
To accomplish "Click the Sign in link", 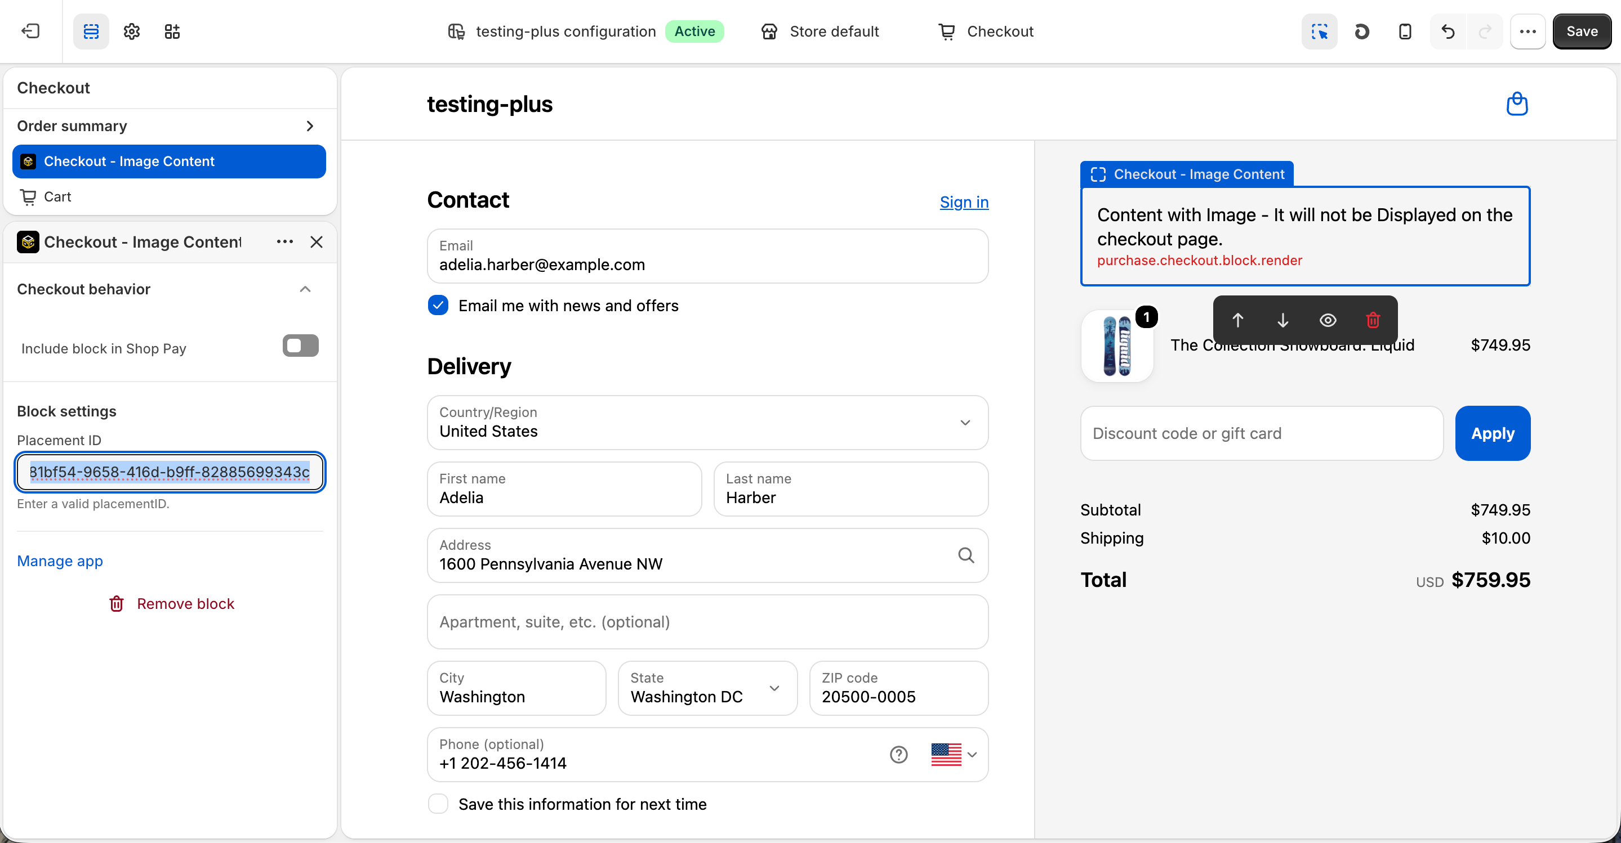I will tap(963, 203).
